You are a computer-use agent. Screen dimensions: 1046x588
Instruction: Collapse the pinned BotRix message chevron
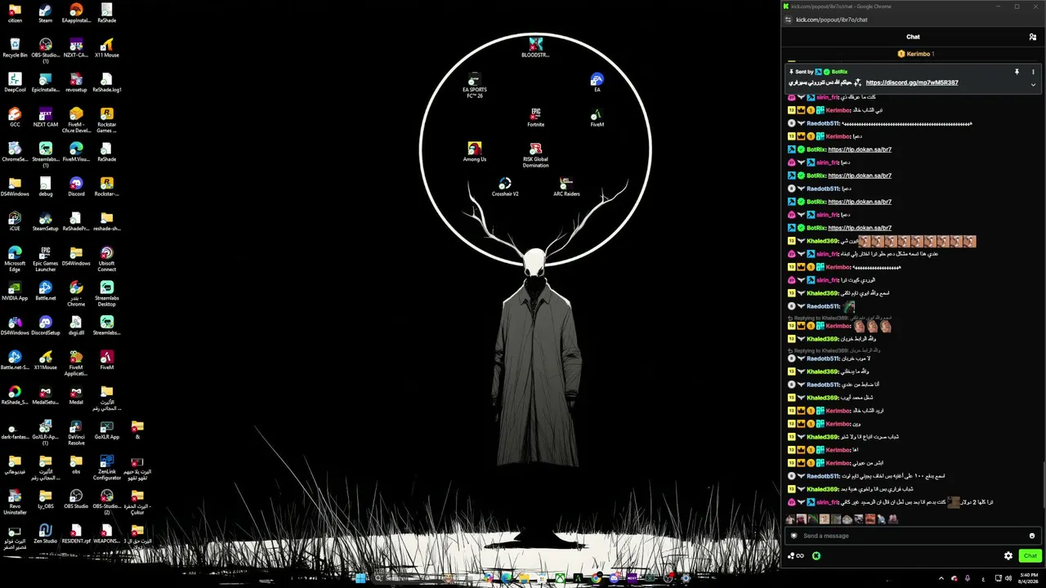pyautogui.click(x=1033, y=84)
